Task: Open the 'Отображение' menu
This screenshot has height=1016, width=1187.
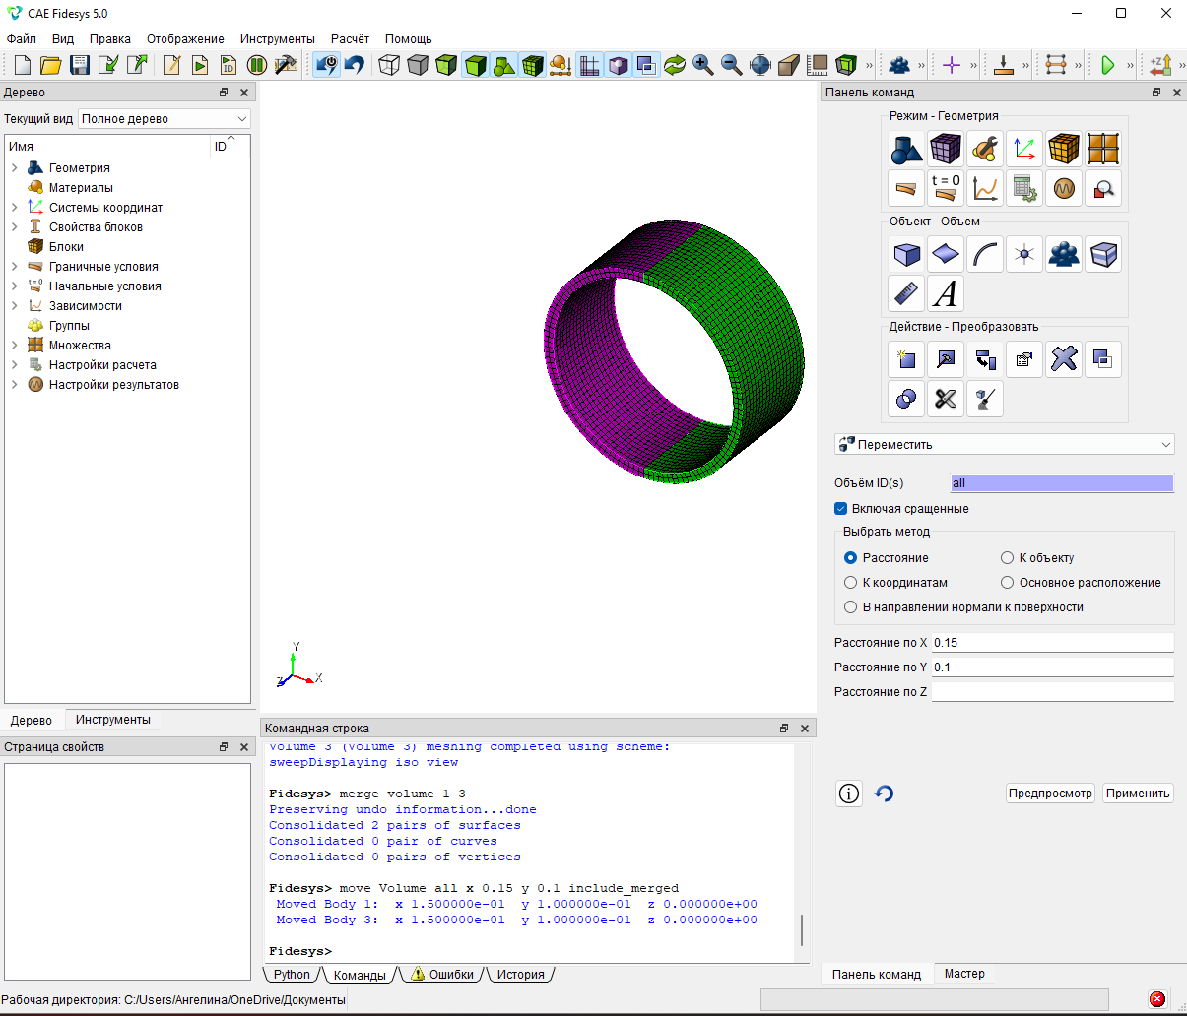Action: tap(185, 39)
